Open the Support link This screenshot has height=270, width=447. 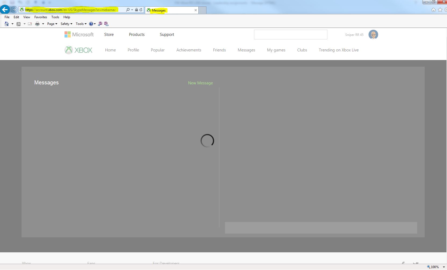click(167, 35)
